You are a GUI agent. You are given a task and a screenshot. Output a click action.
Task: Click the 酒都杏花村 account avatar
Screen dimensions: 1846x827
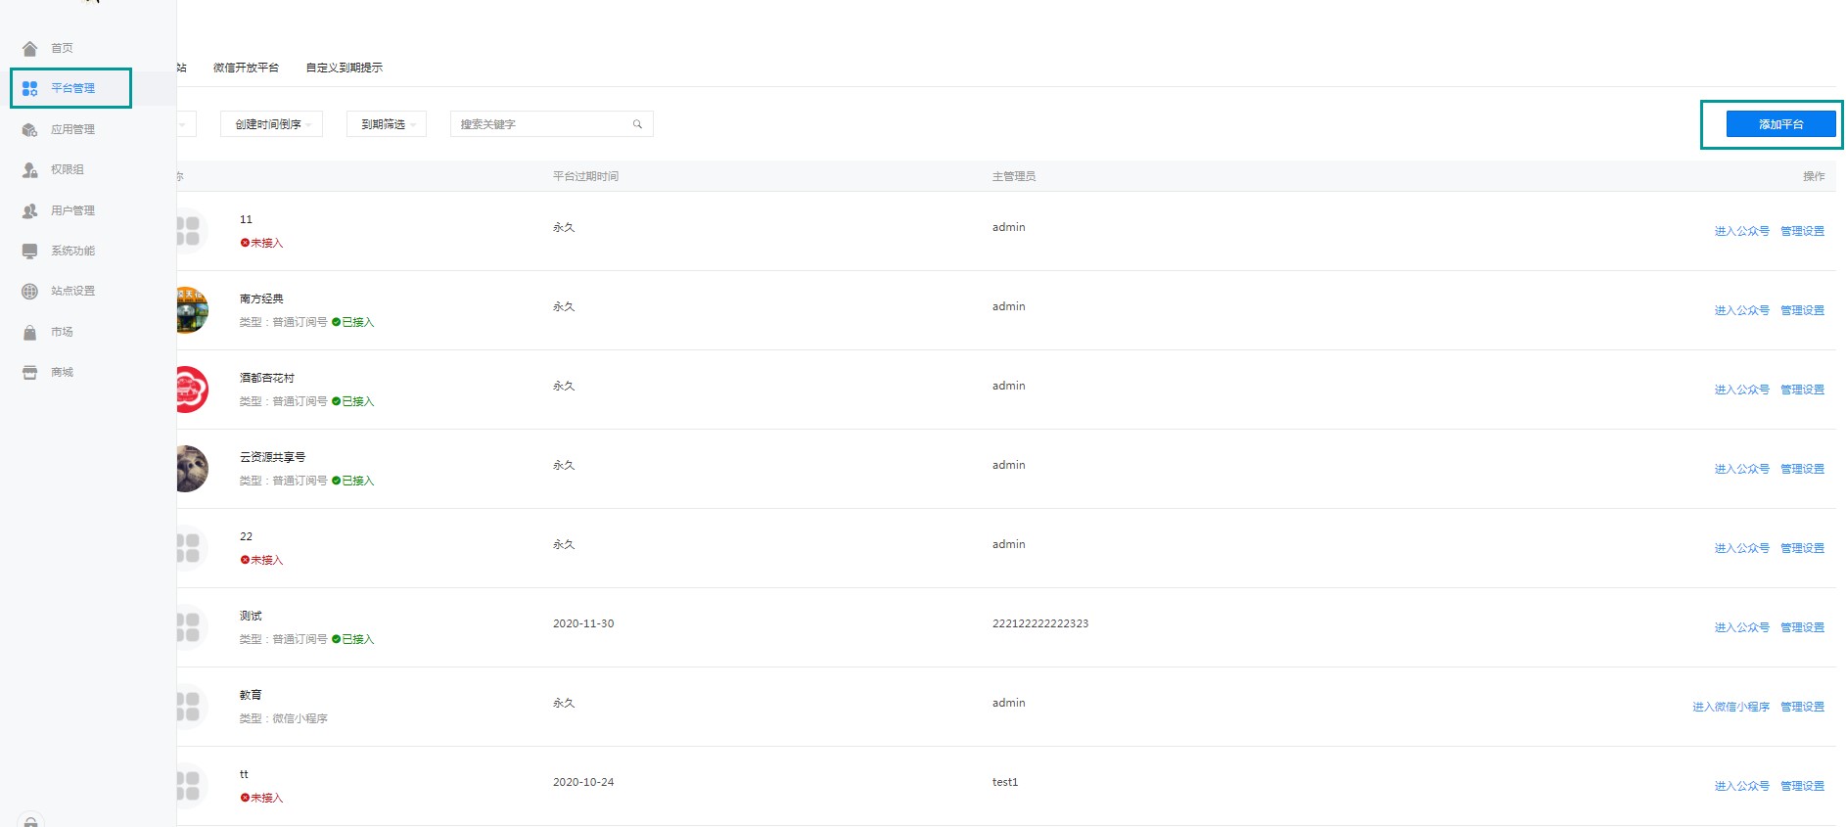192,390
